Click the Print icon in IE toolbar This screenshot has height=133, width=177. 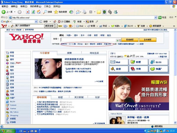pyautogui.click(x=84, y=12)
